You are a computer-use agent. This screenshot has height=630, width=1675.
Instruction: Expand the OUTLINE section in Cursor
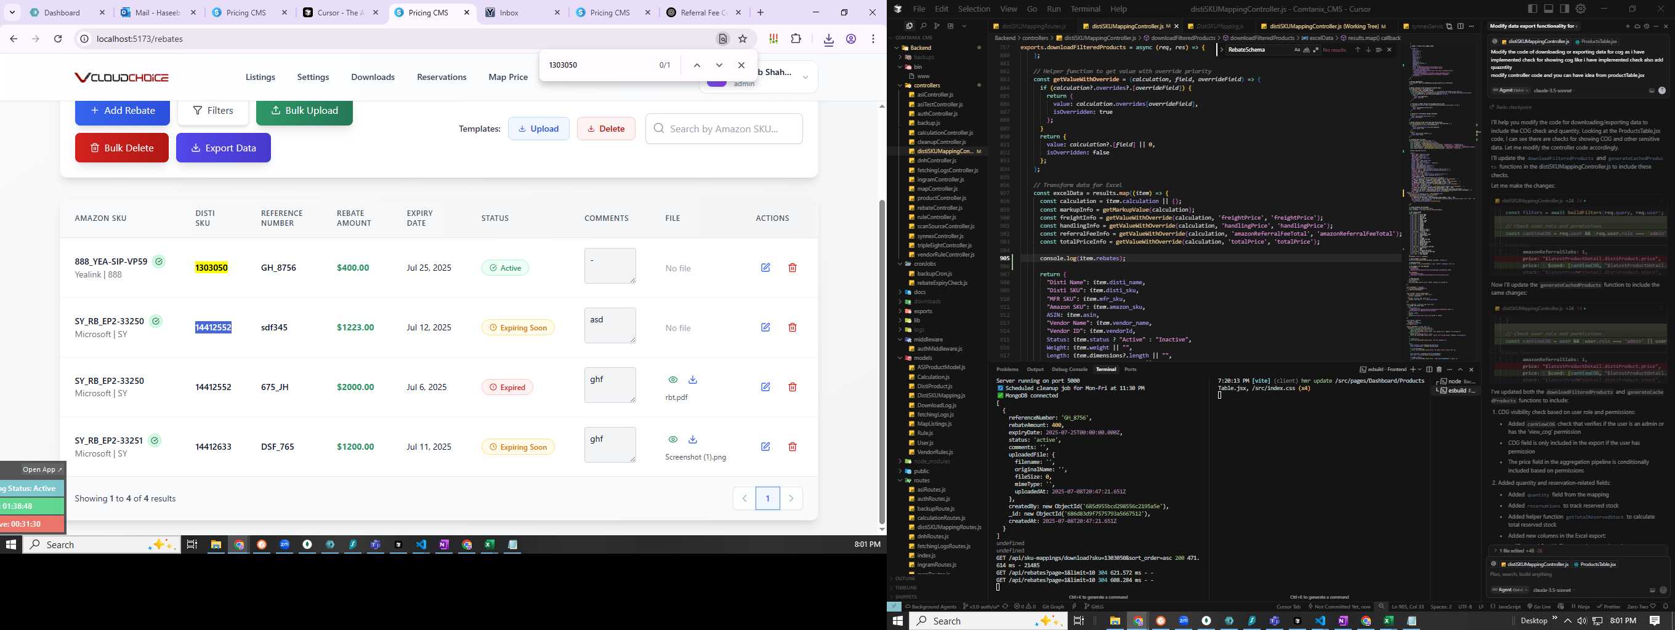905,578
